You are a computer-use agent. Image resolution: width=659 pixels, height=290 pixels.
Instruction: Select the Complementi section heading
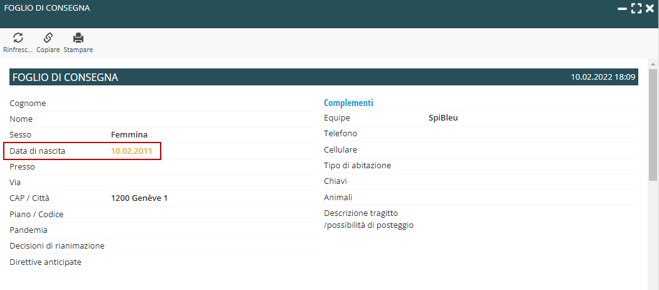coord(348,102)
